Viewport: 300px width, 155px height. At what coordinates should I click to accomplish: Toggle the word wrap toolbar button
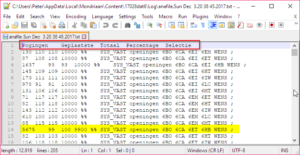[194, 25]
